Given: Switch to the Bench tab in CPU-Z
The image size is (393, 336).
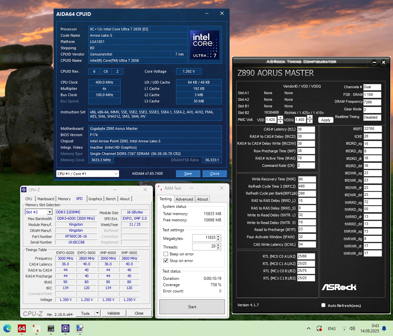Looking at the screenshot, I should pyautogui.click(x=111, y=199).
